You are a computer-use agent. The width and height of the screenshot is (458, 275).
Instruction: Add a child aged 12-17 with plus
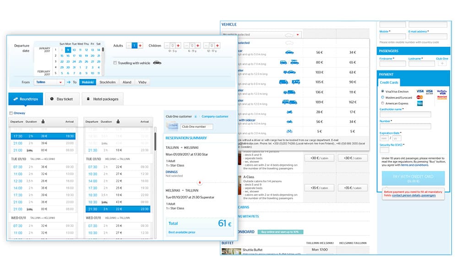217,45
